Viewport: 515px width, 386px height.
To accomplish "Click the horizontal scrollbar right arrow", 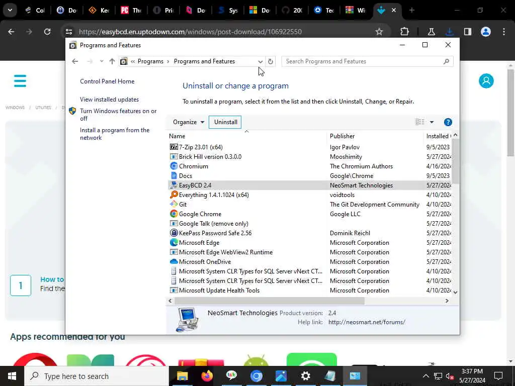I will 447,301.
